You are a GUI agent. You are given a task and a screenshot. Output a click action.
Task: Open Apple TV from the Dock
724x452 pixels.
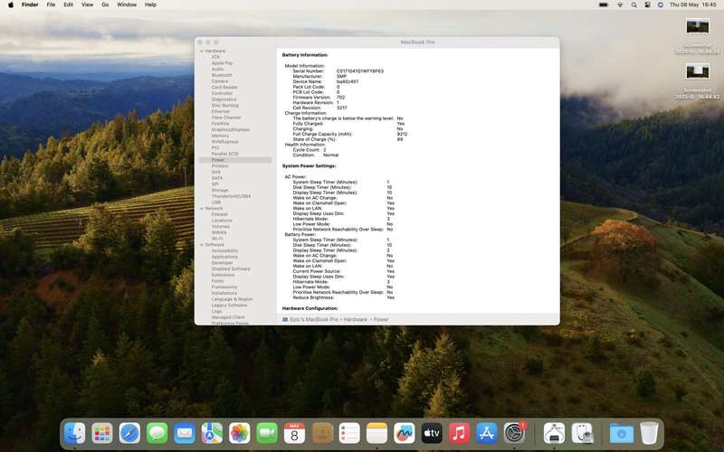[x=433, y=434]
